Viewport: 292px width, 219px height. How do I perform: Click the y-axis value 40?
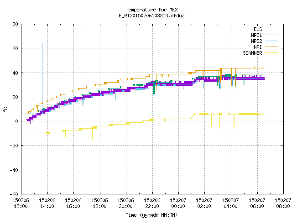pyautogui.click(x=15, y=73)
